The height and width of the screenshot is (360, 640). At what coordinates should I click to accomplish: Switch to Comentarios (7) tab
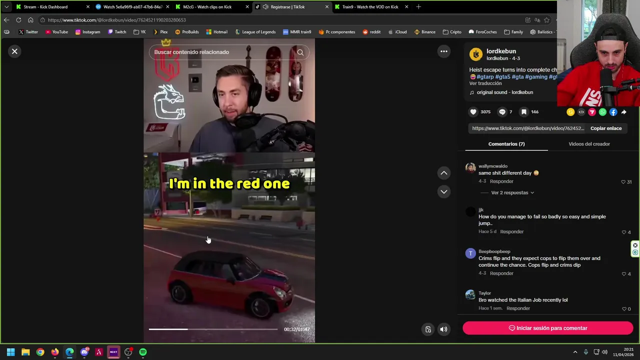[x=506, y=144]
